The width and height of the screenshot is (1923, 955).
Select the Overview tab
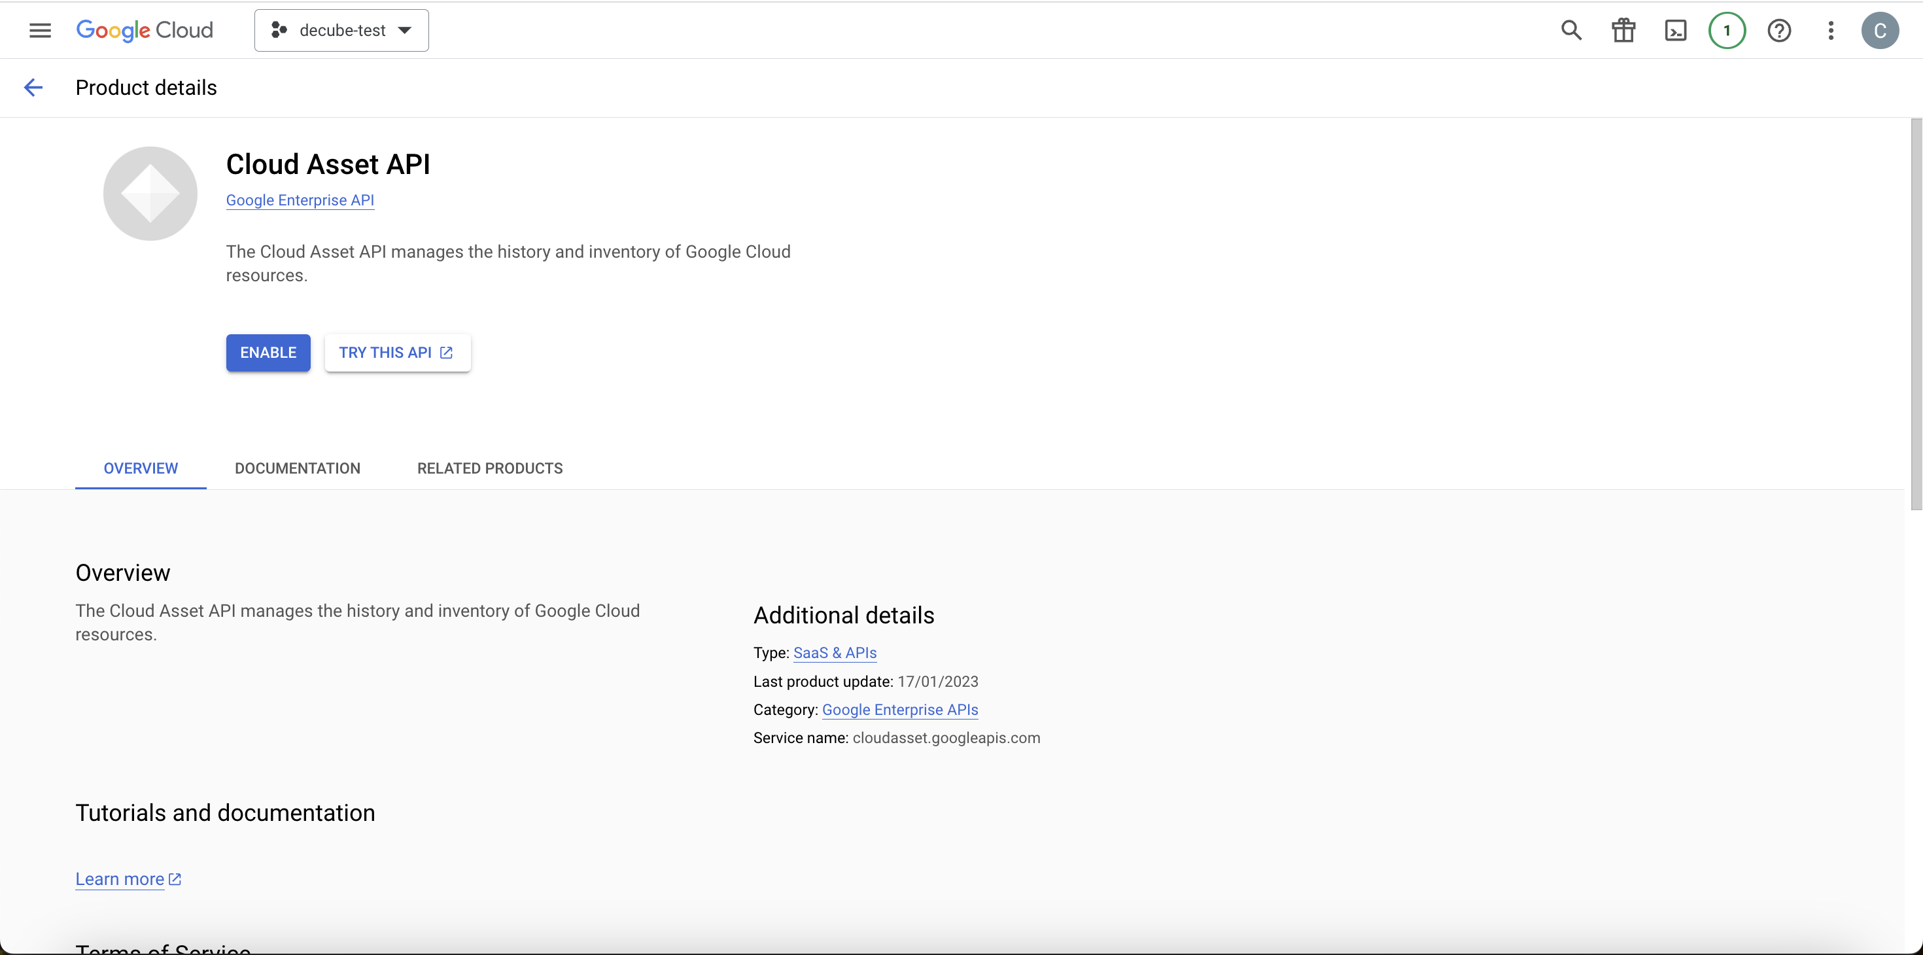point(141,468)
